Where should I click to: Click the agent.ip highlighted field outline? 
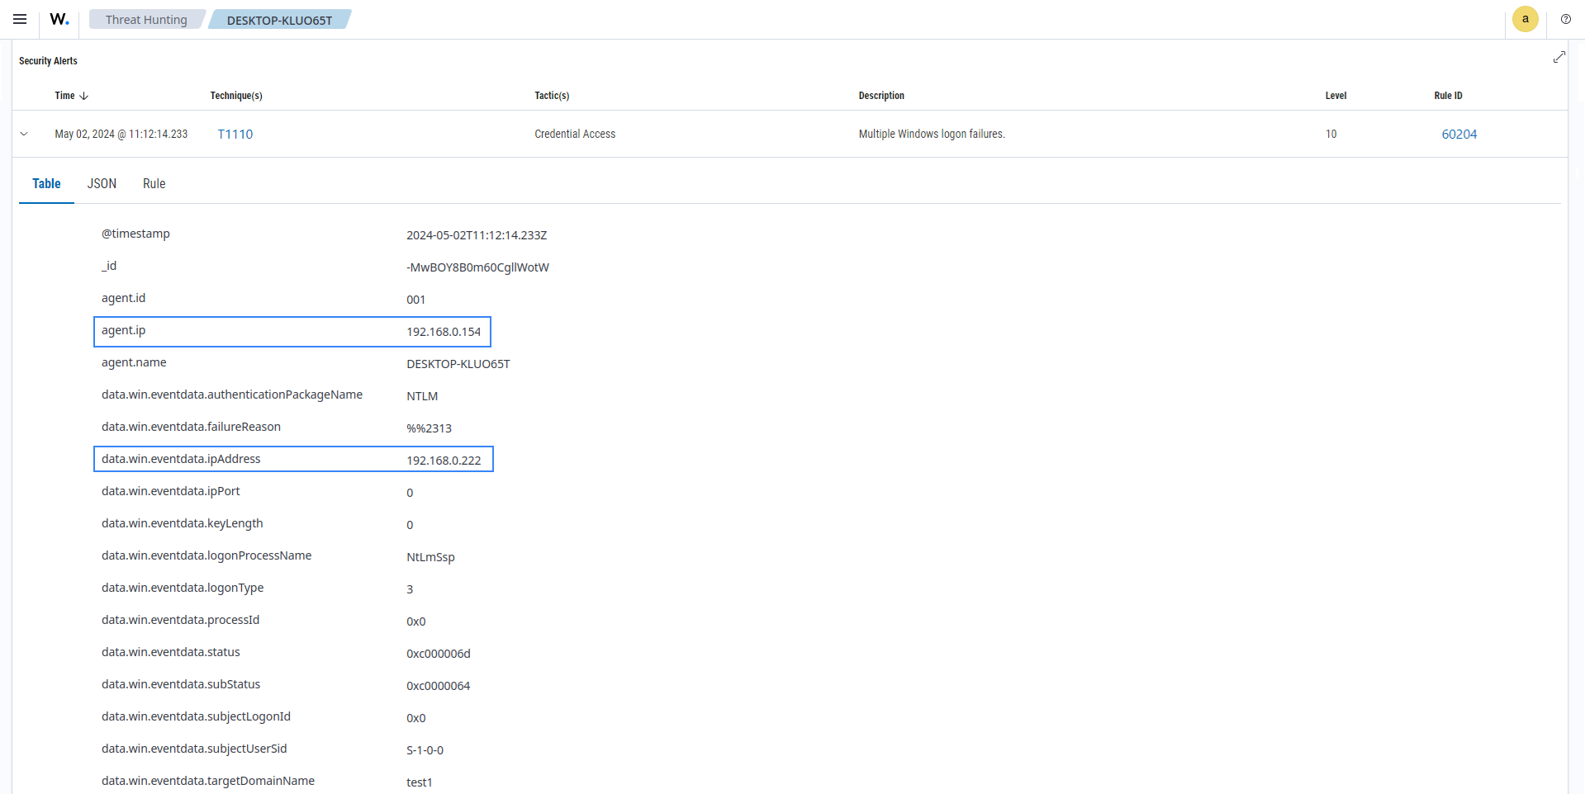(292, 331)
